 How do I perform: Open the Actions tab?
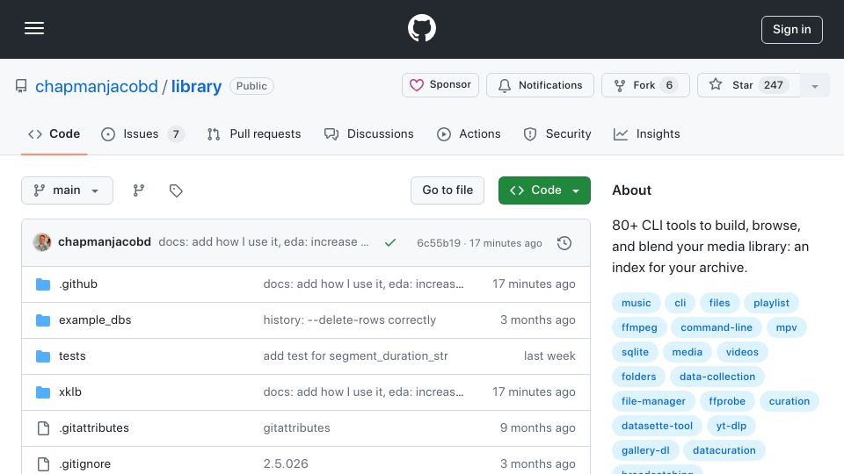coord(469,133)
